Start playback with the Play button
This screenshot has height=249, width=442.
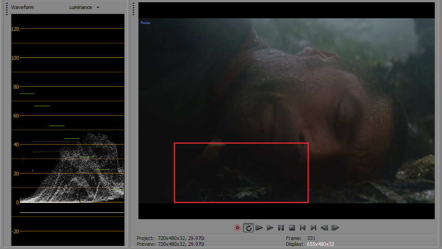click(x=270, y=228)
